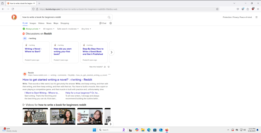Switch to the Images tab
The height and width of the screenshot is (133, 261).
pos(33,23)
